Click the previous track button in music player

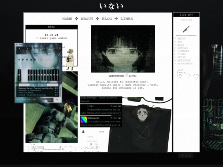pyautogui.click(x=19, y=60)
